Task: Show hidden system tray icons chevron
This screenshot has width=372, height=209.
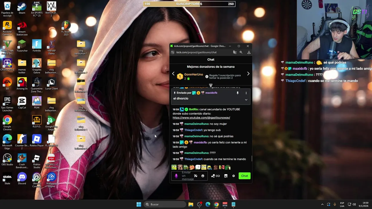Action: tap(322, 204)
